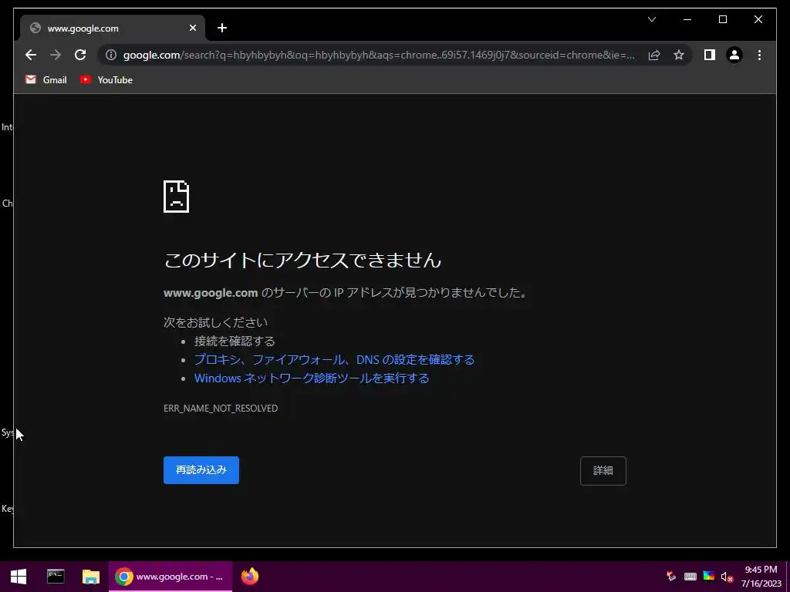Click the ERR_NAME_NOT_RESOLVED error code text
This screenshot has width=790, height=592.
(221, 409)
